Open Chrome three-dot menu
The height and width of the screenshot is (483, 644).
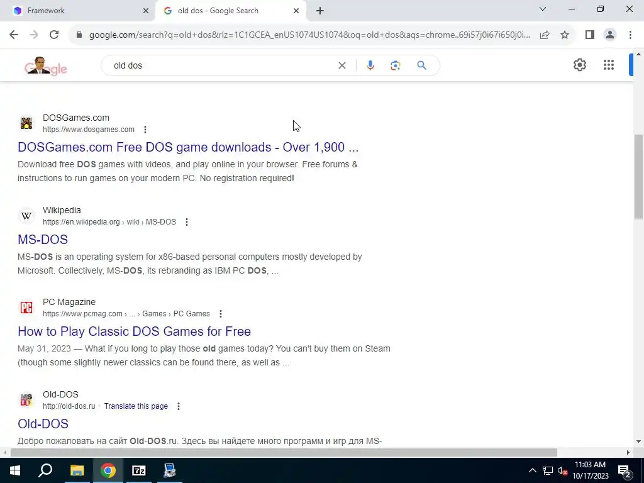click(x=630, y=35)
